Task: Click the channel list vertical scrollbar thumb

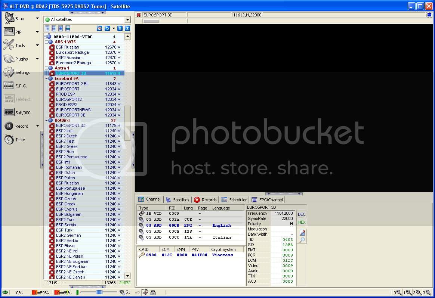Action: point(127,123)
